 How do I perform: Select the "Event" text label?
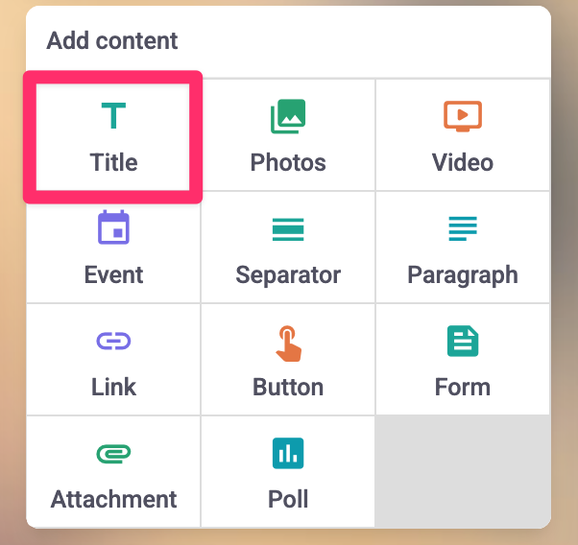click(113, 274)
